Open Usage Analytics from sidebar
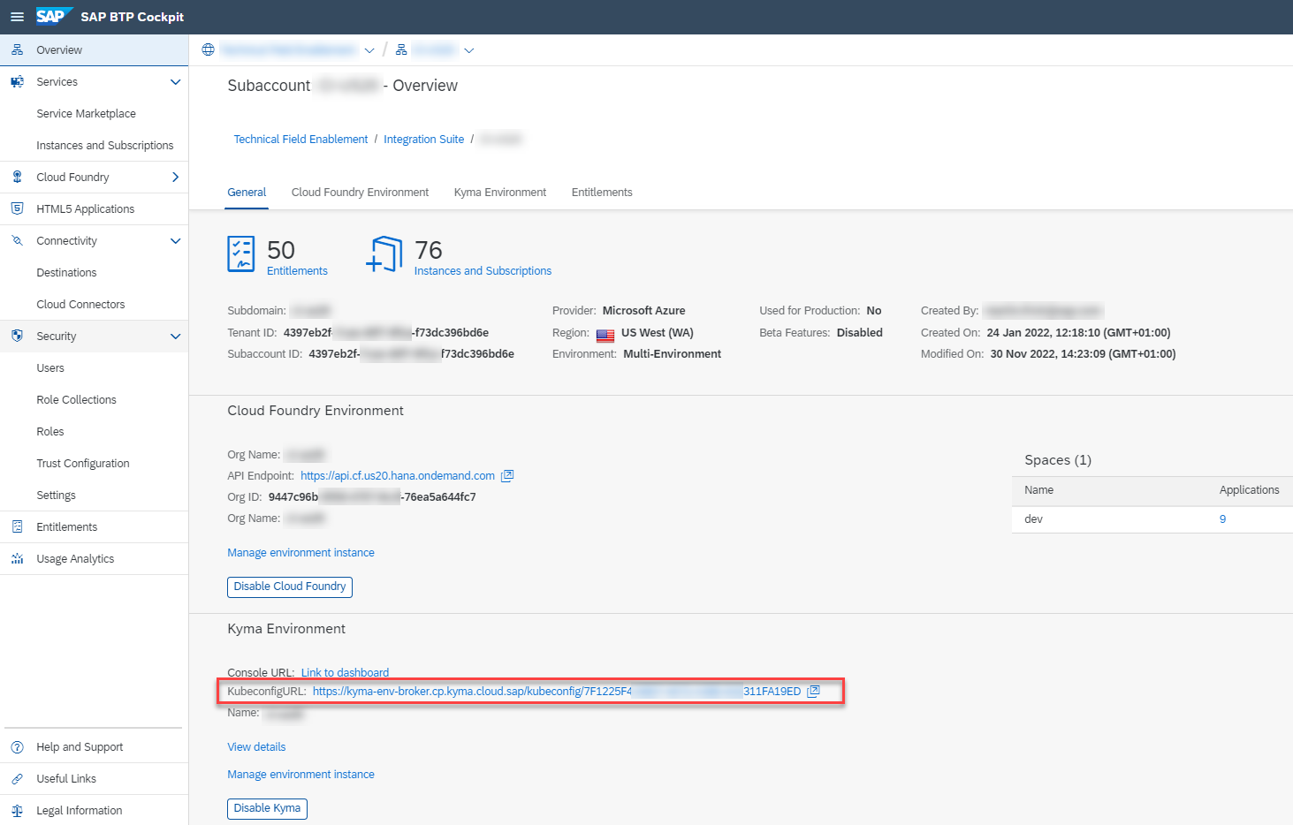The width and height of the screenshot is (1293, 825). [75, 559]
